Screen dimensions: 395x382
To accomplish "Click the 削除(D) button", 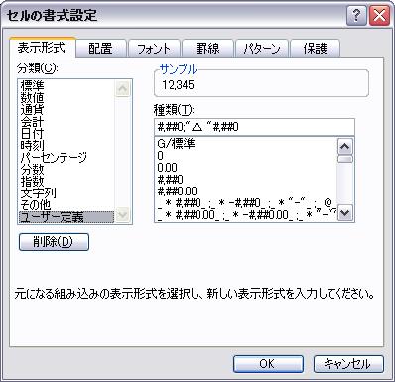I will [54, 242].
